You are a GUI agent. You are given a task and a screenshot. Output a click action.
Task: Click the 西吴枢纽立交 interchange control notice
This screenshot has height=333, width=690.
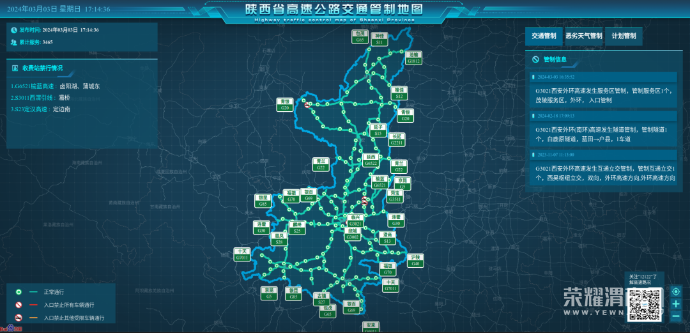pyautogui.click(x=602, y=173)
